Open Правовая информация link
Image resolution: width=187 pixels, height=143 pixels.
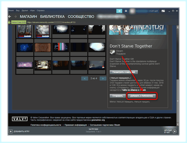(76, 125)
